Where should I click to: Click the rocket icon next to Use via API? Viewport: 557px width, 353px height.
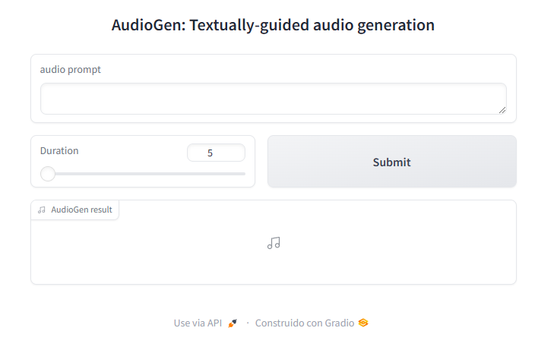(x=233, y=323)
